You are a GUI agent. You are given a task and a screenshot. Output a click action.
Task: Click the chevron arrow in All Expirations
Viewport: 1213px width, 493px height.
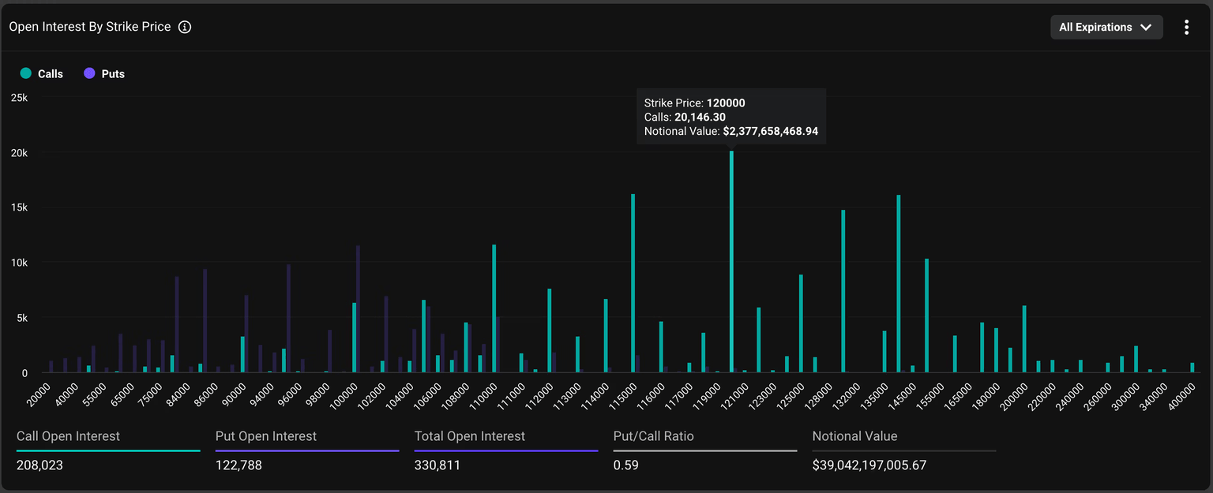tap(1146, 28)
